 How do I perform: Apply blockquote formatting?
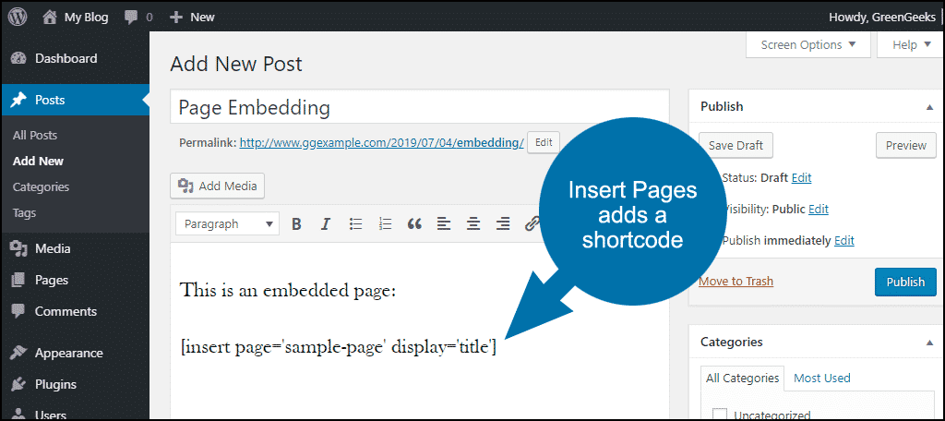(414, 223)
